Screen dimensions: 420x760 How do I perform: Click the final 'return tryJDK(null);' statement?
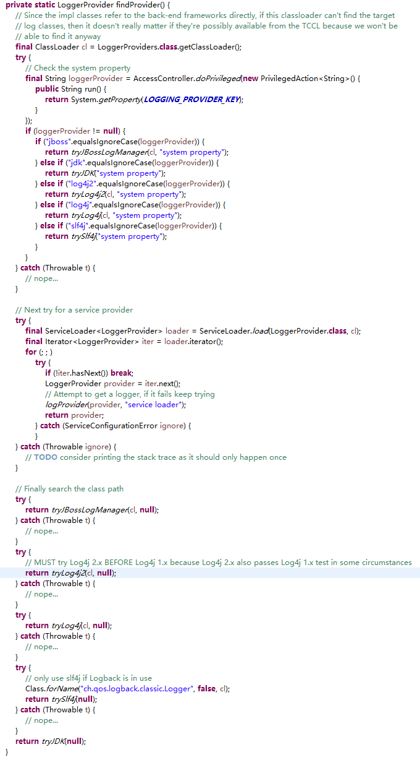tap(51, 741)
